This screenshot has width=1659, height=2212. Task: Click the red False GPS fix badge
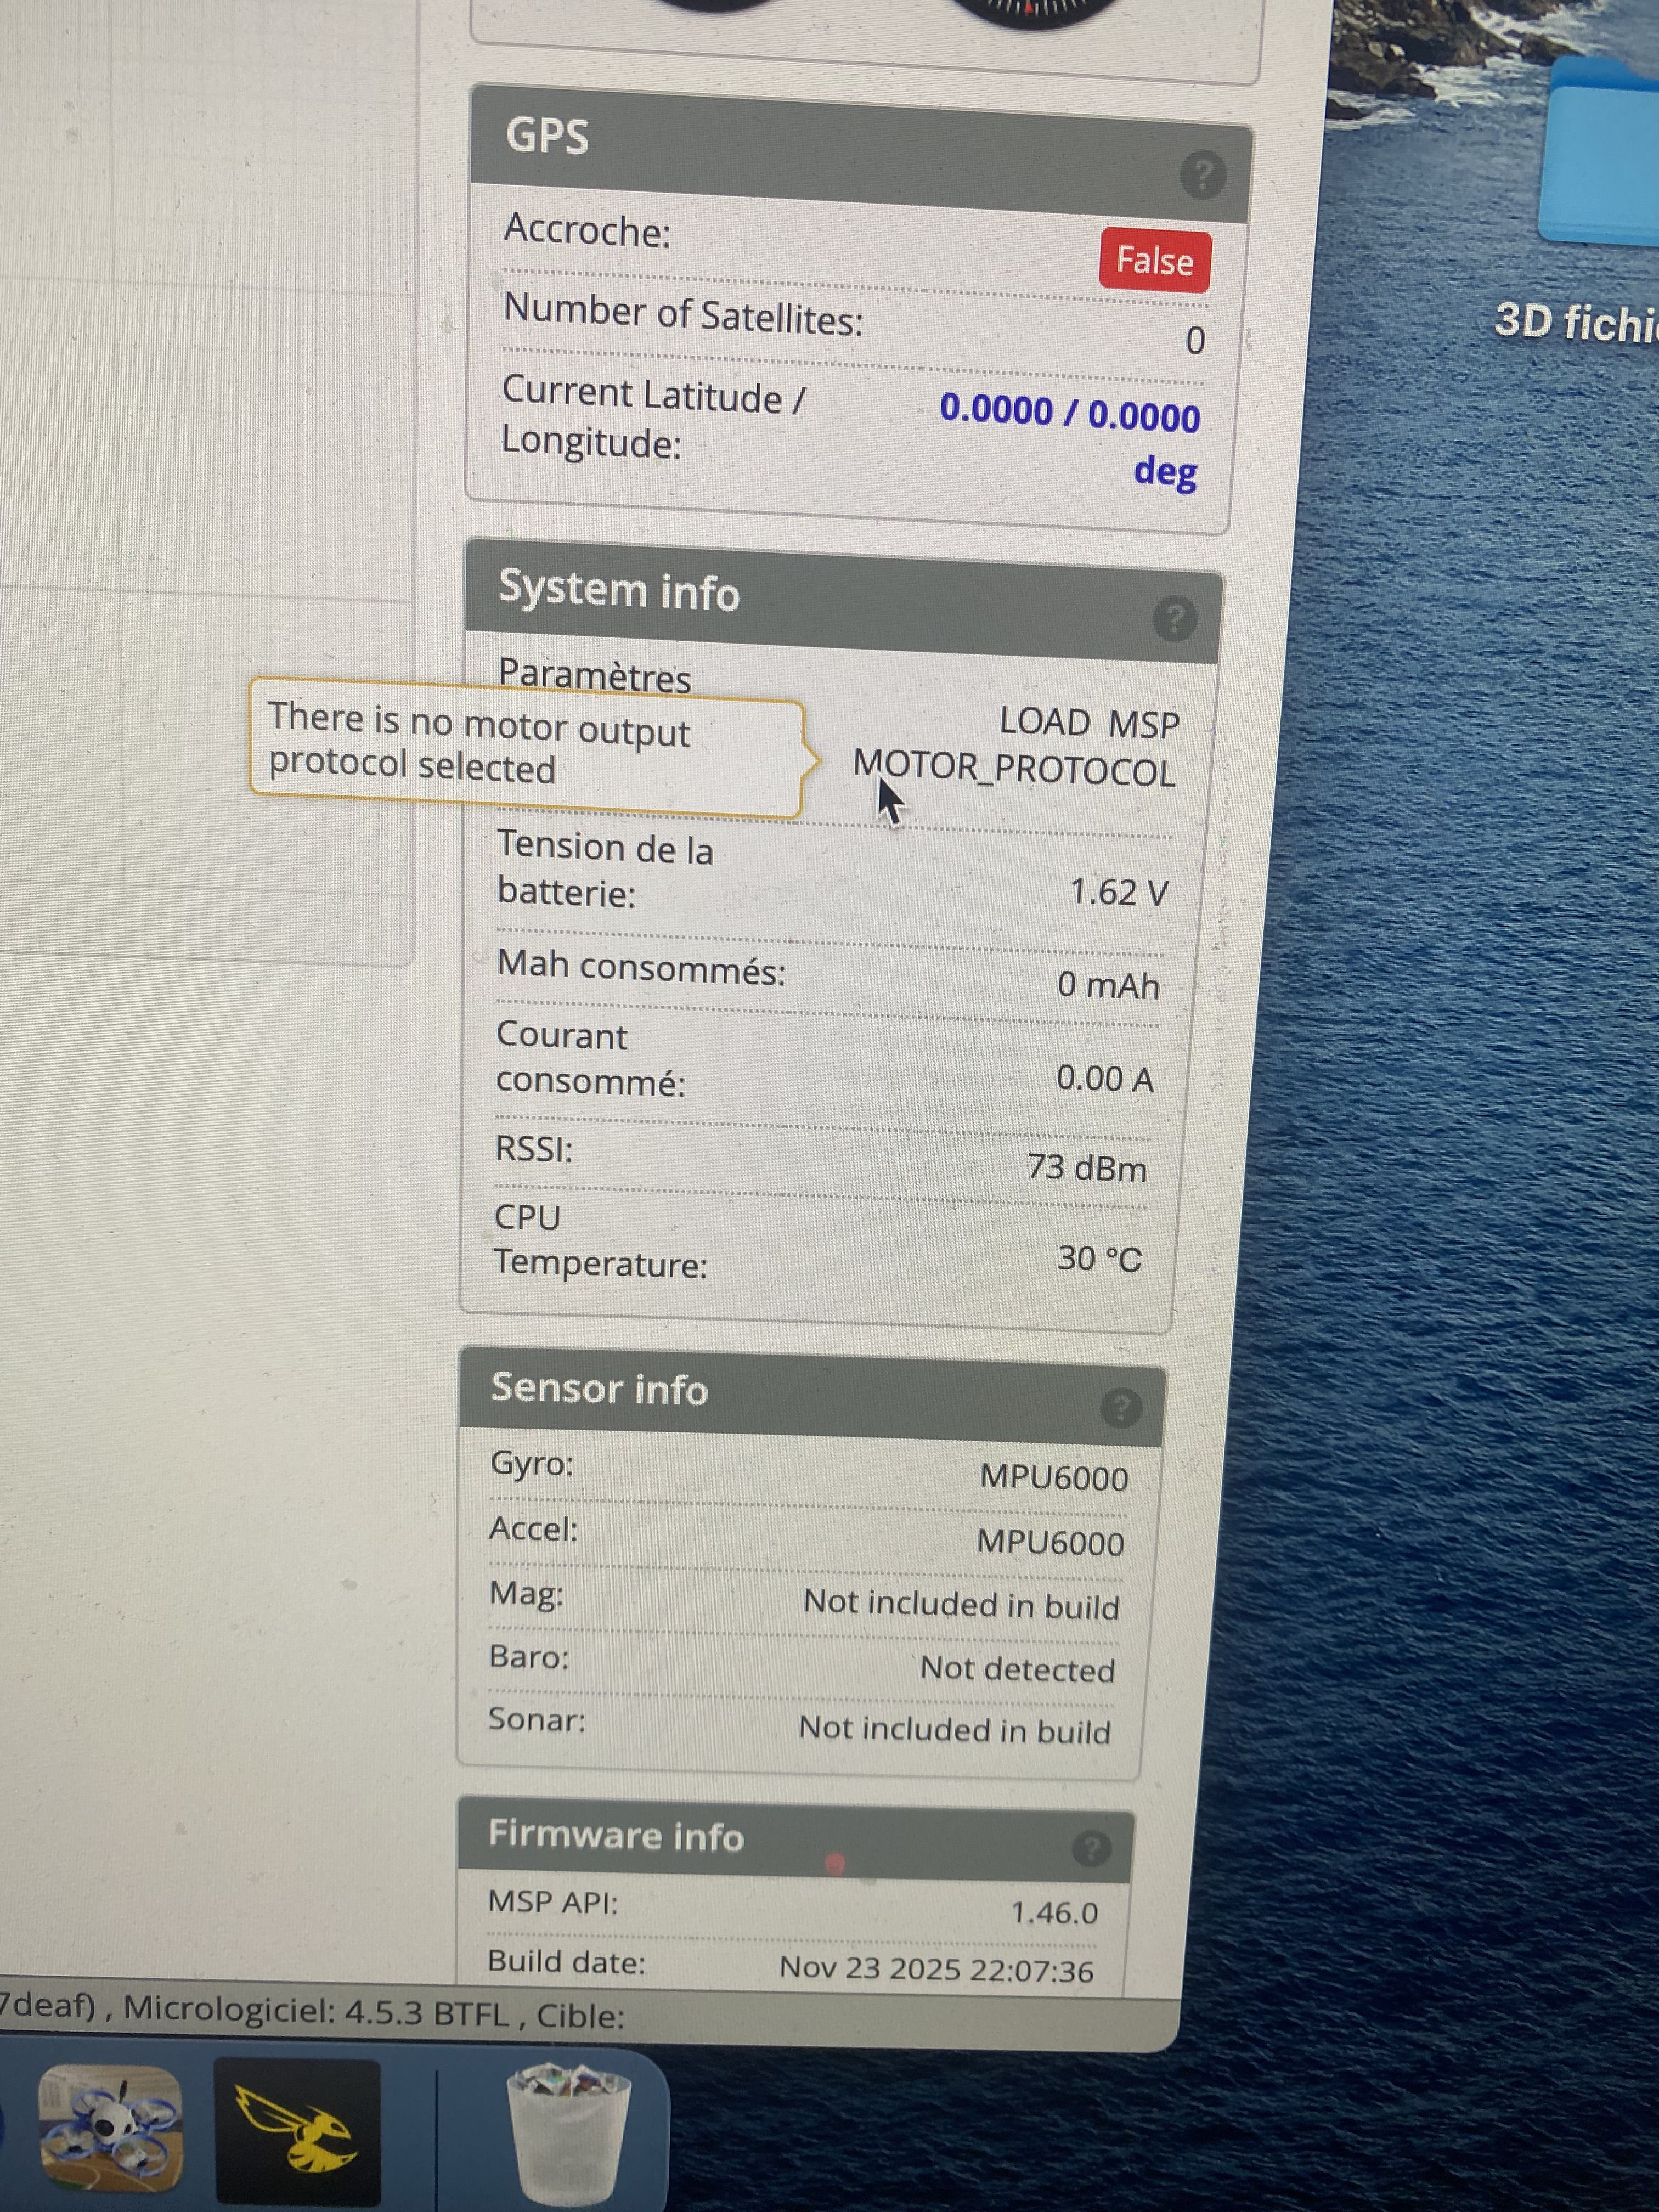1155,261
